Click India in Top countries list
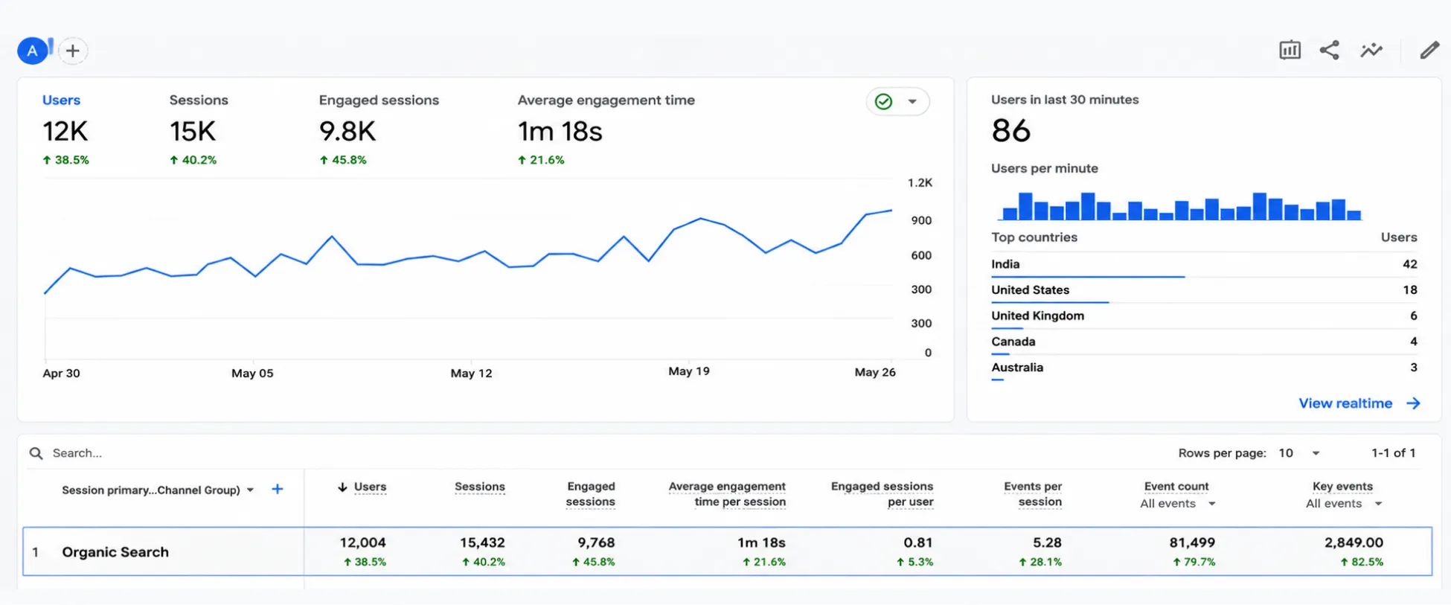The image size is (1451, 605). 1005,264
